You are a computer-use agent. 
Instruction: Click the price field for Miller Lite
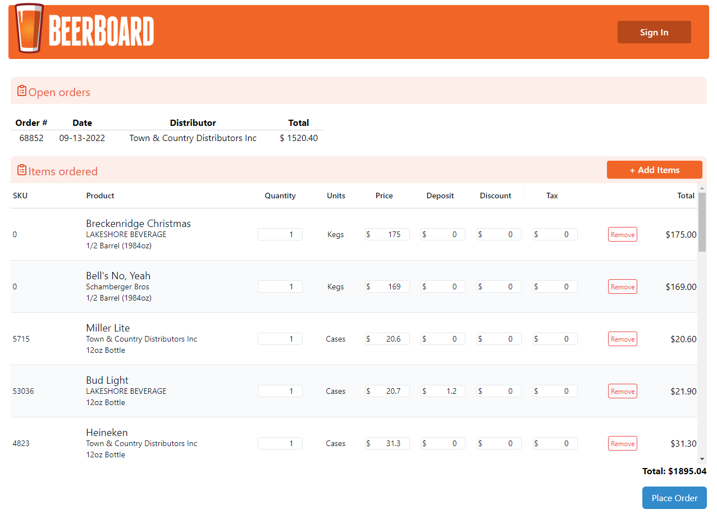387,339
